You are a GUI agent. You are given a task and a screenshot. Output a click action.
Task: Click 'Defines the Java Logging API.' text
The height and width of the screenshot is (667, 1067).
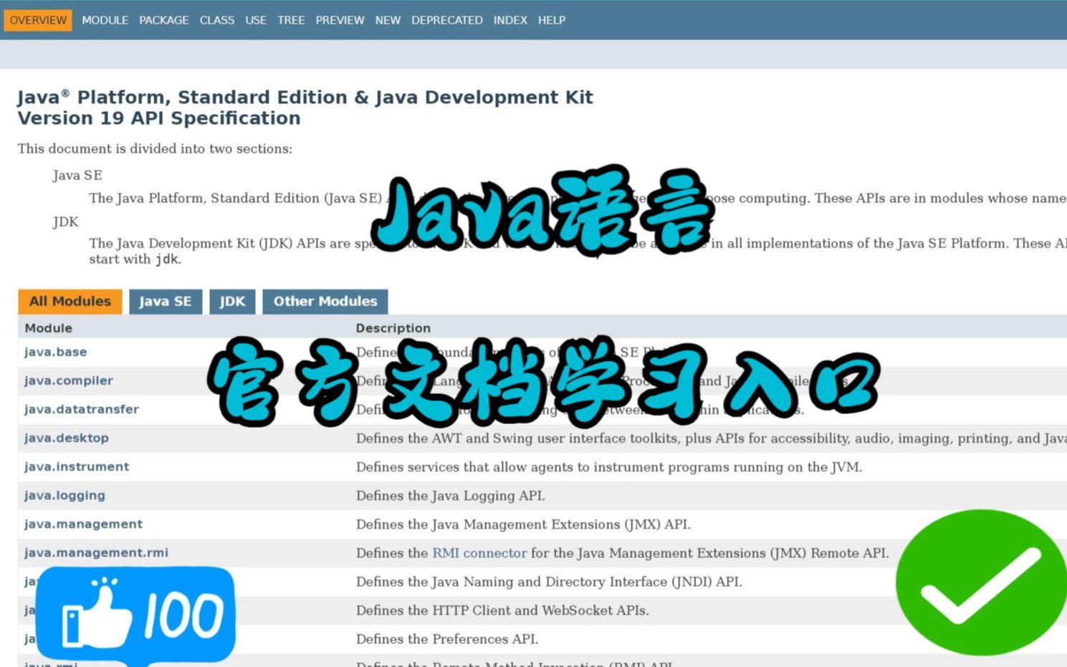point(450,496)
